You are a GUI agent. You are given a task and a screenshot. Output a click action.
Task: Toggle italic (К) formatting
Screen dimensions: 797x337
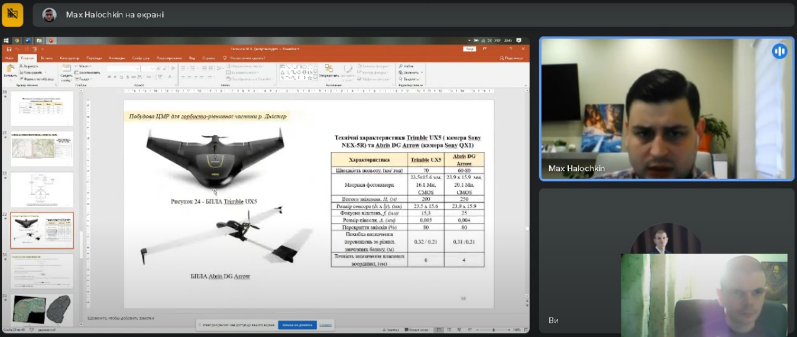pos(115,77)
